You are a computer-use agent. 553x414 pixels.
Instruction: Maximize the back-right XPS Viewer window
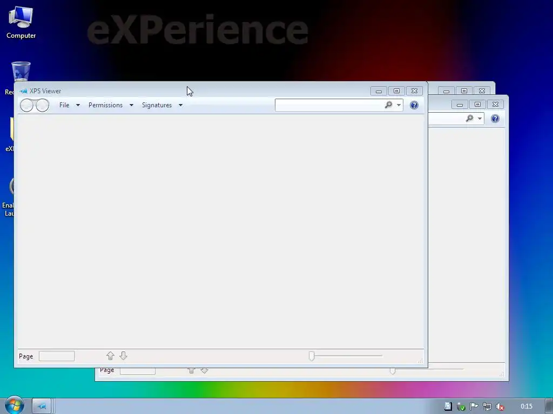(477, 105)
